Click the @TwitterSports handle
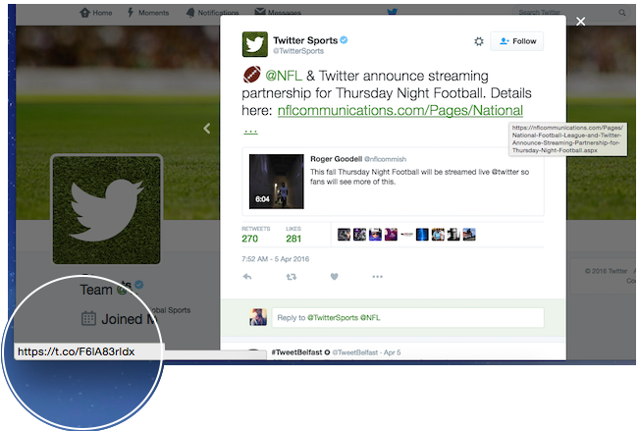Image resolution: width=639 pixels, height=431 pixels. (298, 51)
